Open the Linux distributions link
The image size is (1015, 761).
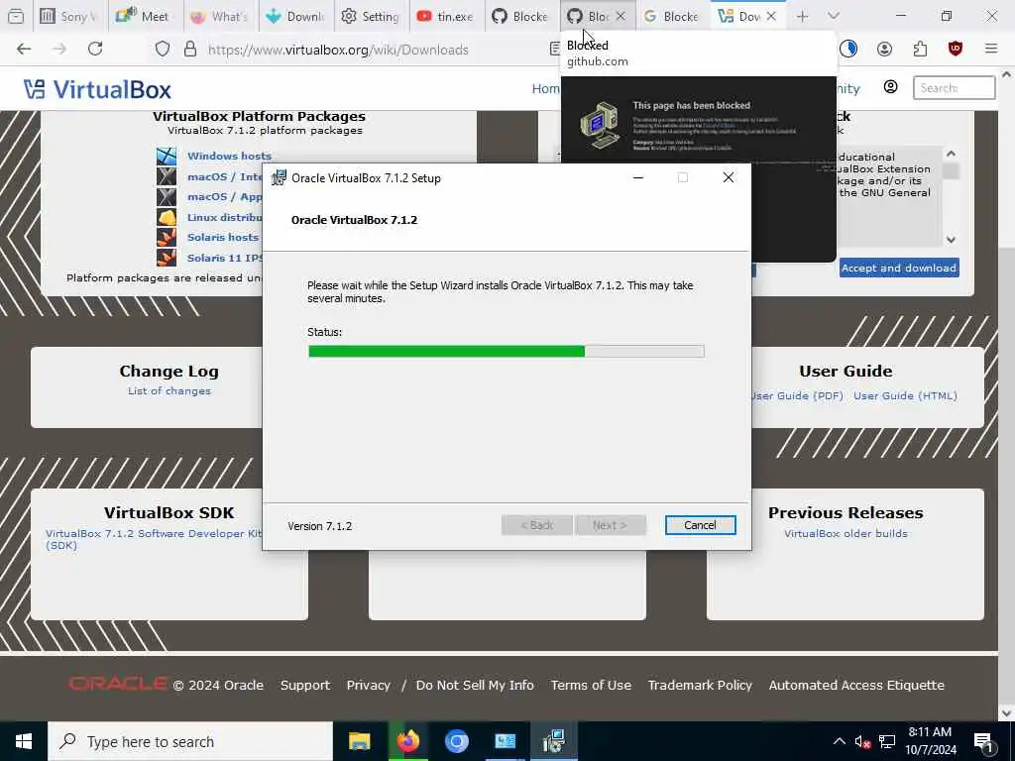[225, 217]
